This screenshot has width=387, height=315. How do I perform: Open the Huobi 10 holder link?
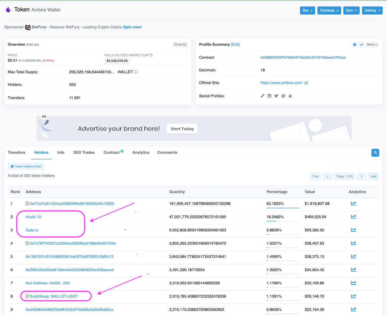click(x=33, y=217)
